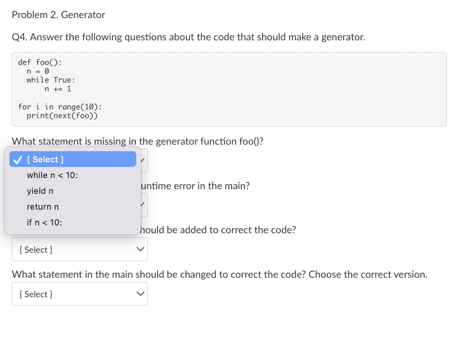Open the third question's Select dropdown
Viewport: 457px width, 345px height.
point(80,249)
